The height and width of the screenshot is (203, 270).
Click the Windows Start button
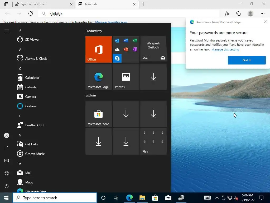point(6,198)
